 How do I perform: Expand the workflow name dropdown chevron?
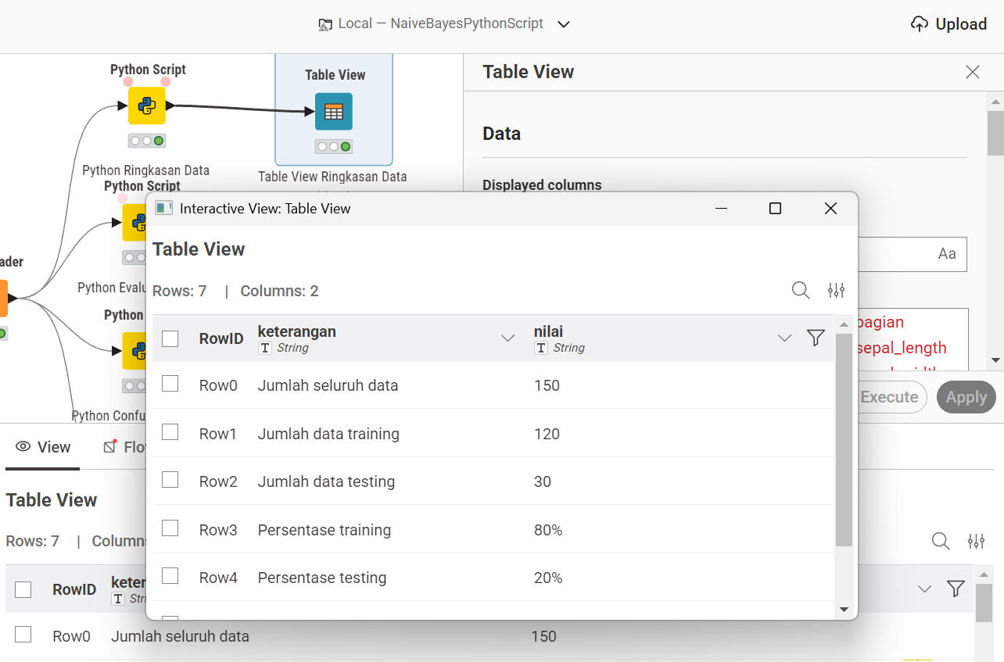(564, 24)
